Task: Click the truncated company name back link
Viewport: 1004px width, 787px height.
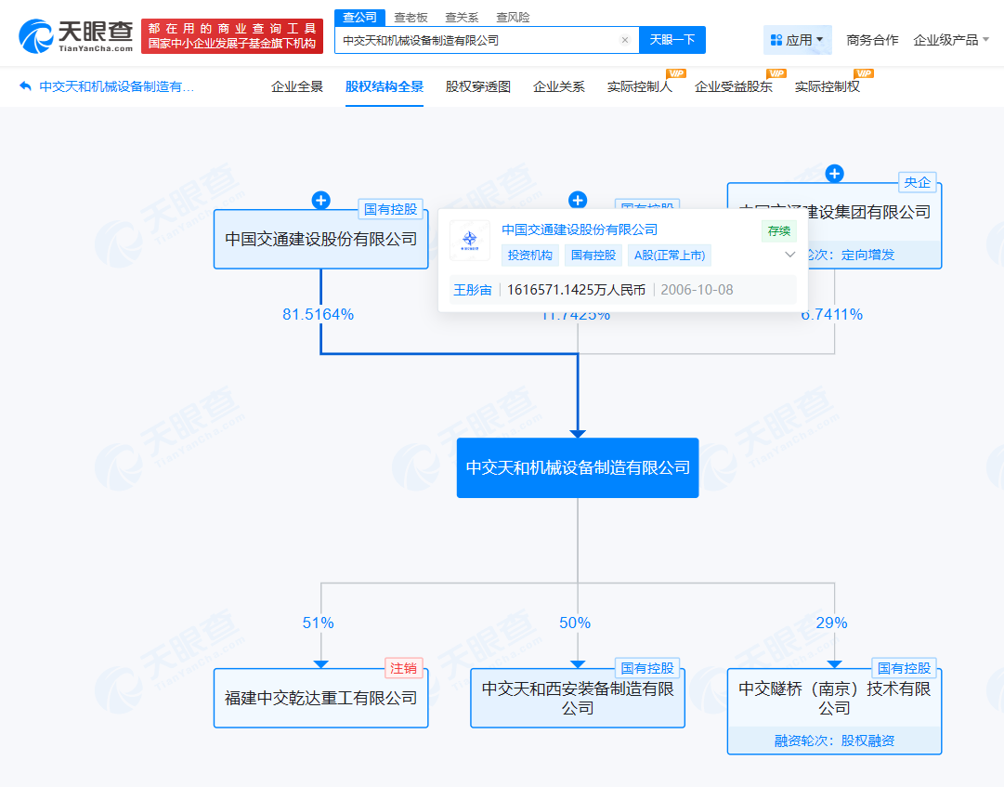Action: pos(116,86)
